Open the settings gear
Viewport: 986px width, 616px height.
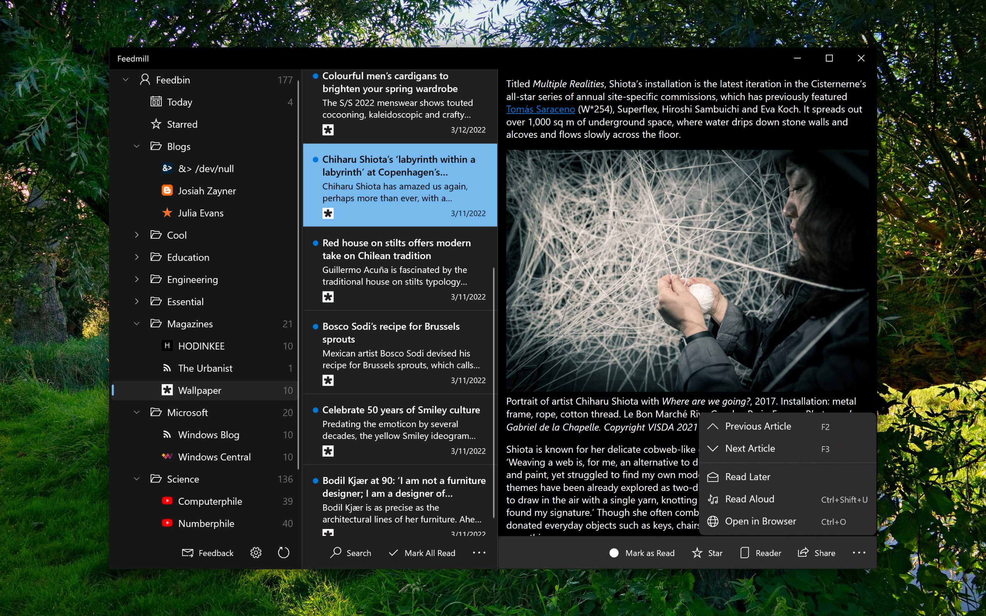click(255, 553)
